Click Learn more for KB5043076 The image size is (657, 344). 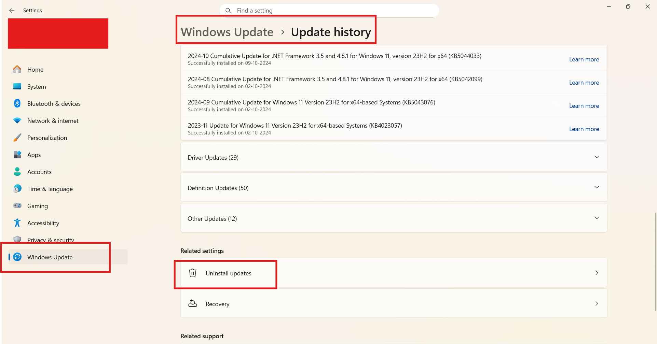584,106
